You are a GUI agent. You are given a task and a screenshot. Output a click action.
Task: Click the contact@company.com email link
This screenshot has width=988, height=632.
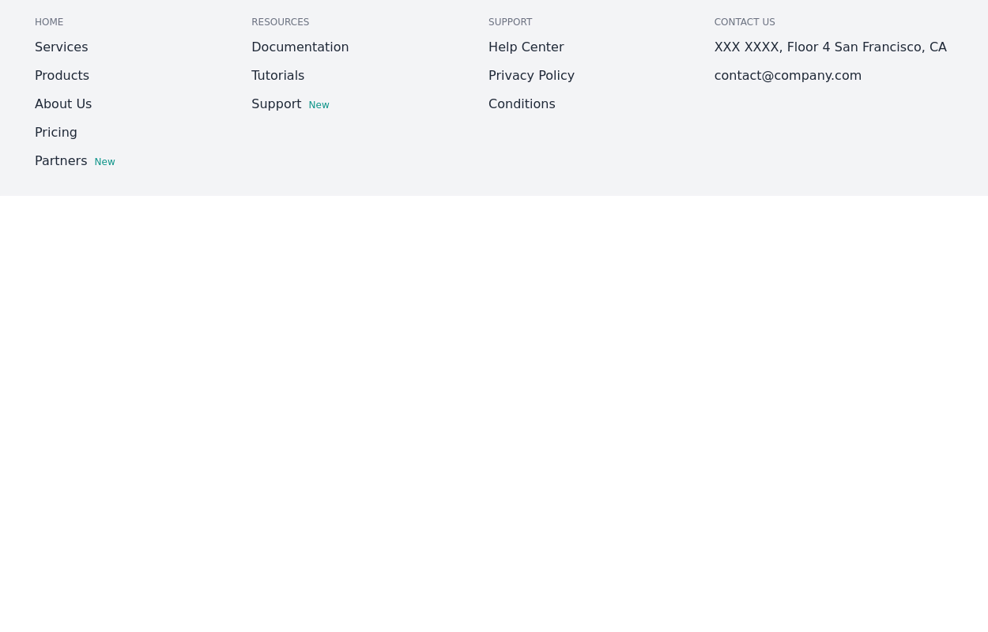[787, 76]
